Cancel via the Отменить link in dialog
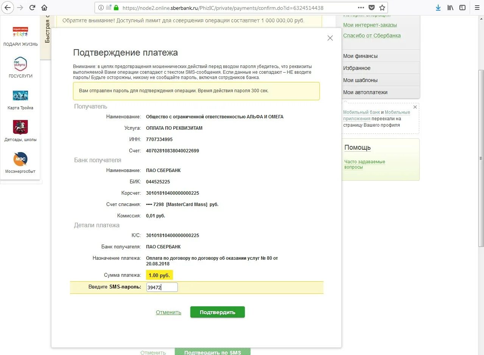Viewport: 484px width, 355px height. click(168, 312)
